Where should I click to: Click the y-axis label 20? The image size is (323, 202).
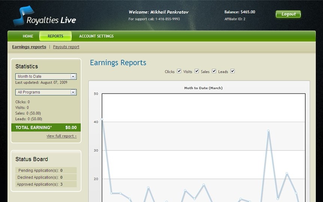click(x=96, y=179)
